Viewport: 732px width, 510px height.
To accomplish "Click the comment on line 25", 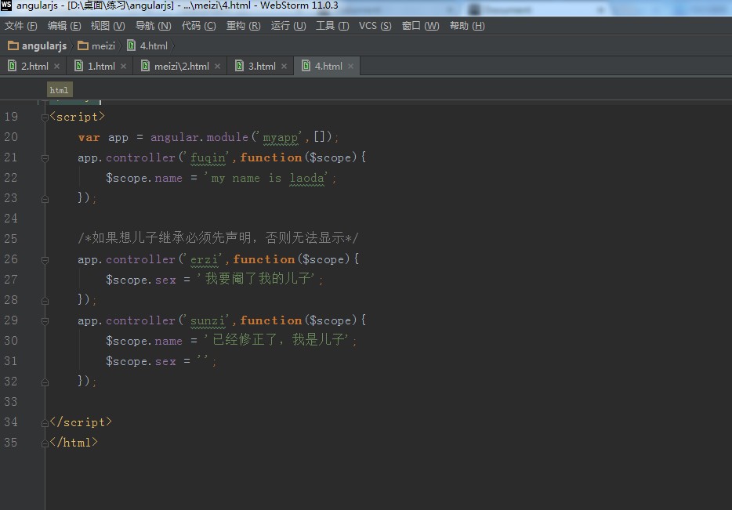I will tap(218, 238).
